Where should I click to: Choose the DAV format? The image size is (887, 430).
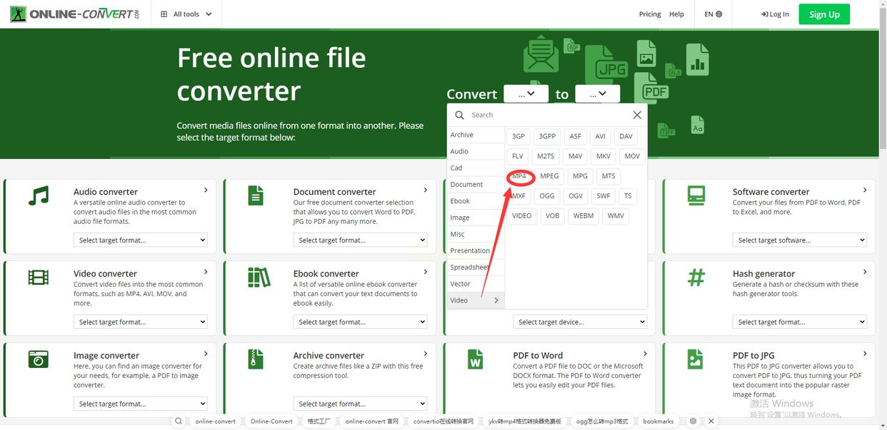626,136
